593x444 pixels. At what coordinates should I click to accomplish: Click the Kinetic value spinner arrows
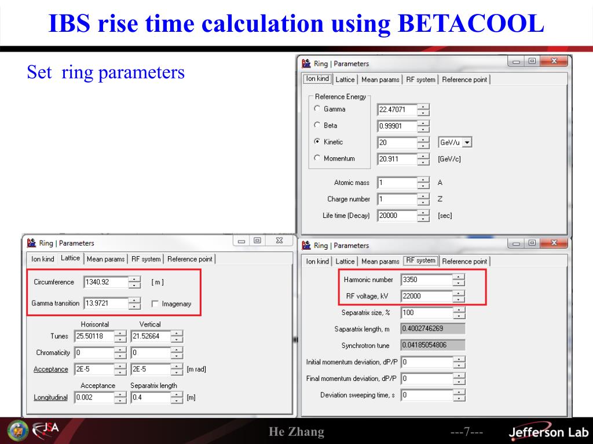pos(423,142)
